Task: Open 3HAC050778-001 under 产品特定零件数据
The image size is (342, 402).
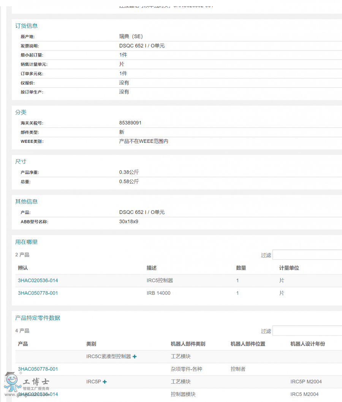Action: (38, 369)
